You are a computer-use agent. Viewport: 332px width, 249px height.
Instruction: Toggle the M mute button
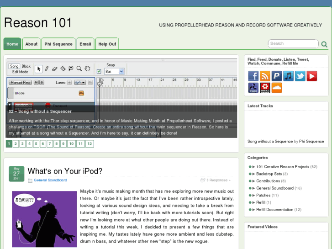tap(36, 82)
